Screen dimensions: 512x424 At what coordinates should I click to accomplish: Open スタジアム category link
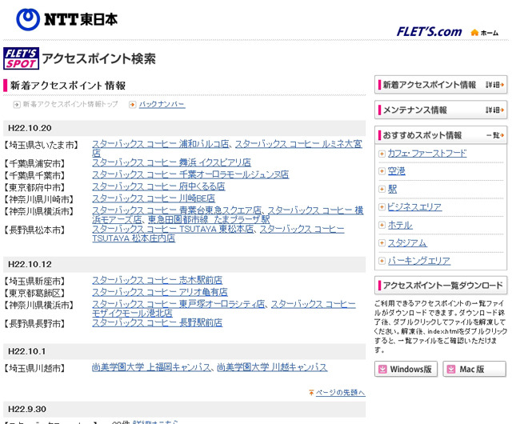pos(407,242)
